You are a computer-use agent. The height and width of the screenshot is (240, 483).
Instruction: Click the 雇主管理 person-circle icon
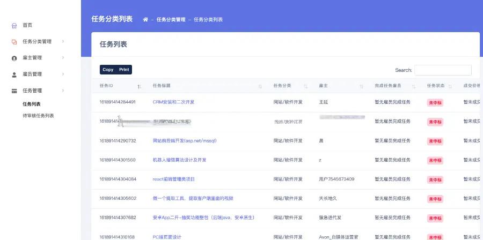14,58
